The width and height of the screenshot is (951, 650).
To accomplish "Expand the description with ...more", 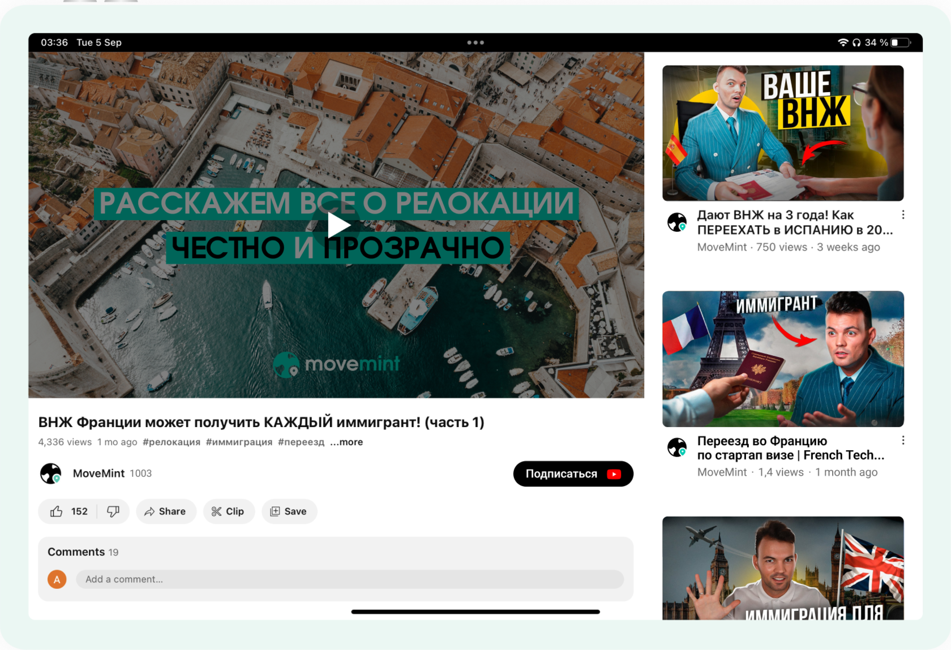I will (x=346, y=442).
